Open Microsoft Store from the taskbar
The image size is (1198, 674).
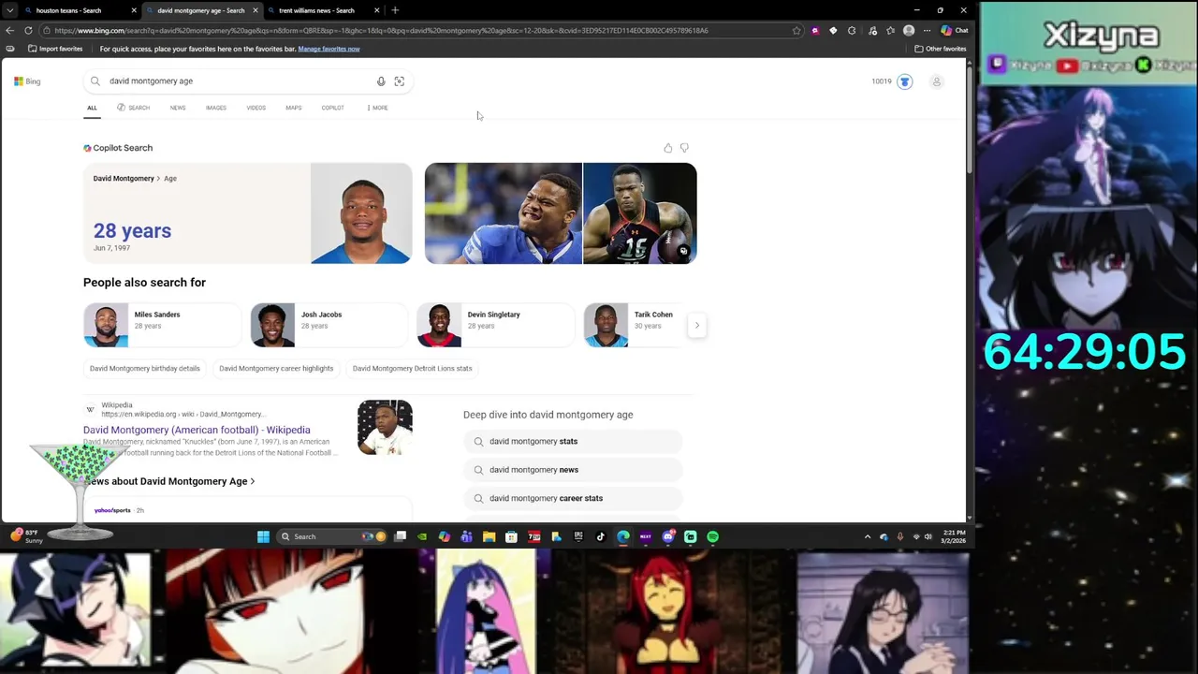click(511, 536)
